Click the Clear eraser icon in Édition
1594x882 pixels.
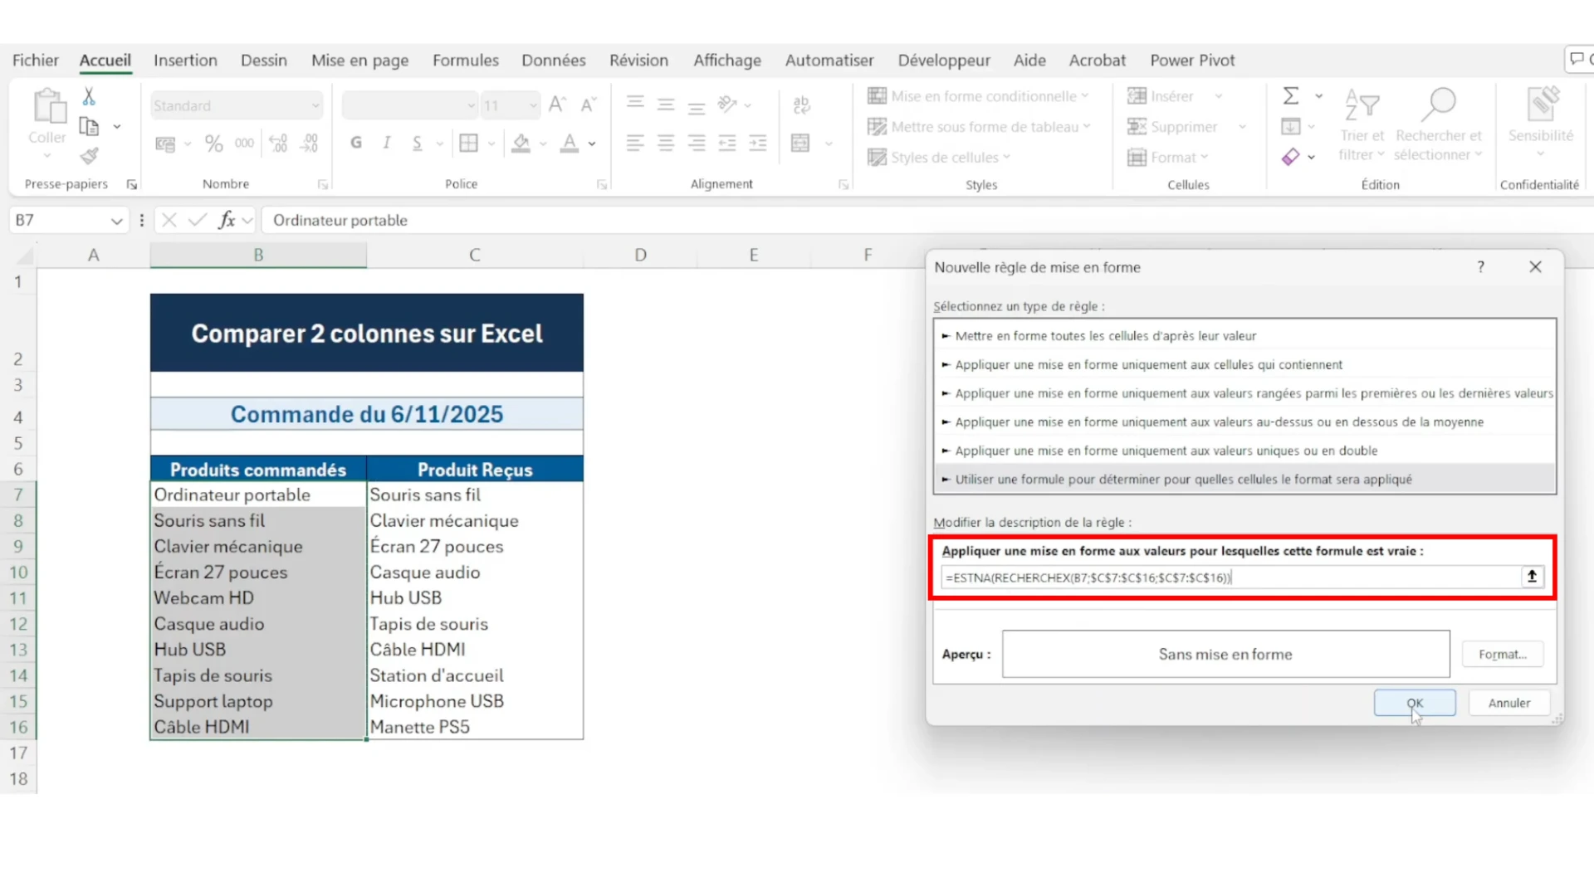coord(1291,156)
